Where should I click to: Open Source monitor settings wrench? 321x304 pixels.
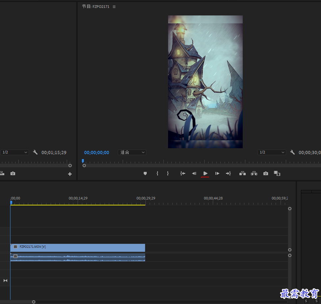tap(35, 152)
